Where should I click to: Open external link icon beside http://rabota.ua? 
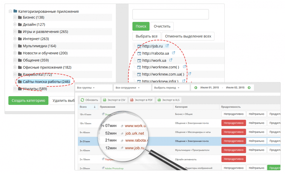click(173, 53)
